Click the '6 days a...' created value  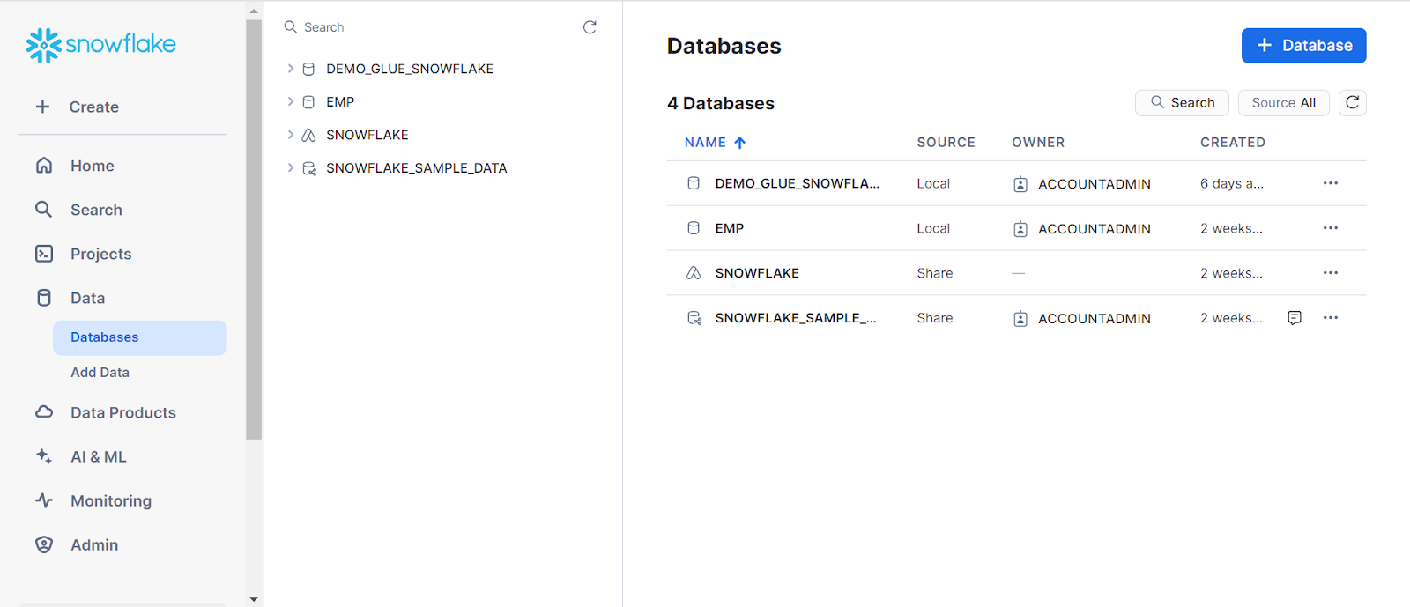point(1231,183)
